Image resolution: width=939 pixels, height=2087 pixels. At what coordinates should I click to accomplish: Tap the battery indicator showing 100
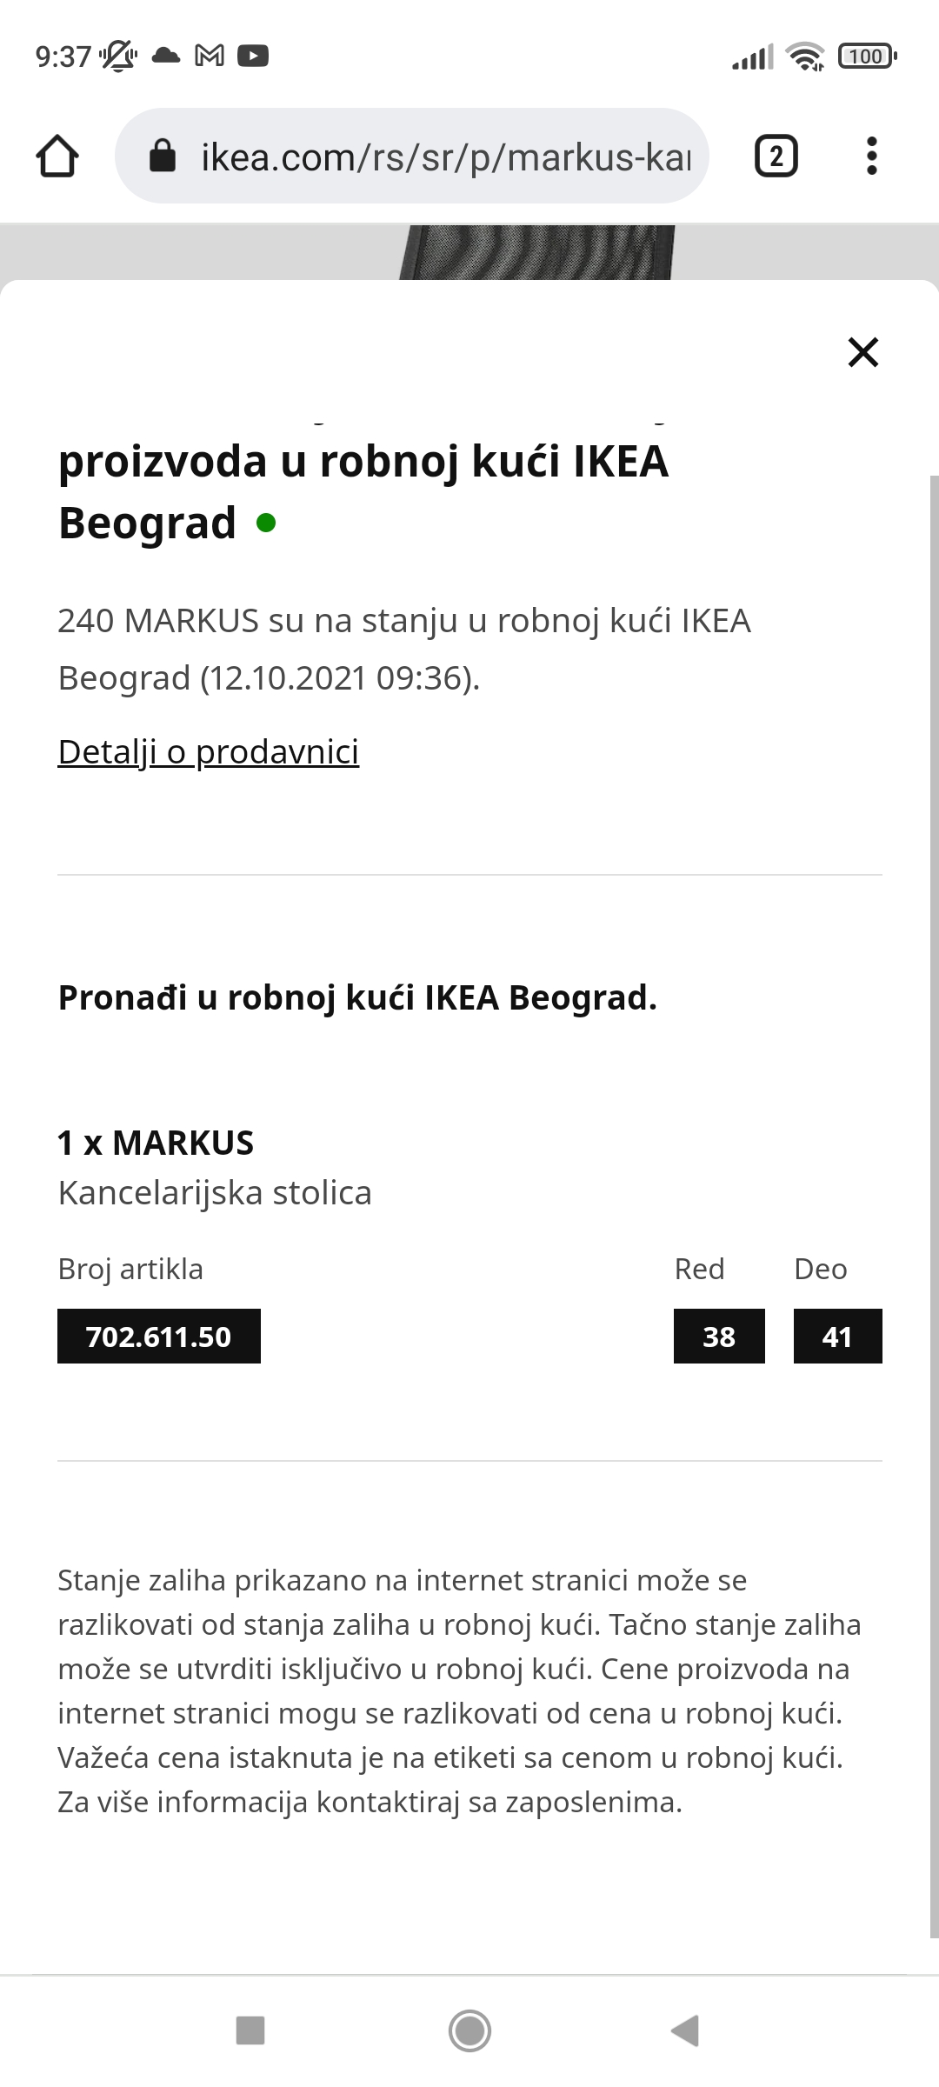pyautogui.click(x=866, y=57)
